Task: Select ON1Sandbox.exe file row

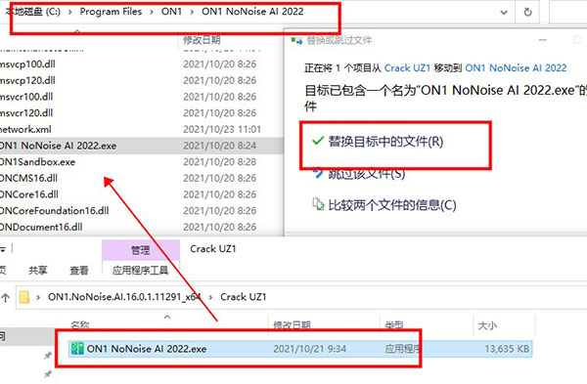Action: 142,162
